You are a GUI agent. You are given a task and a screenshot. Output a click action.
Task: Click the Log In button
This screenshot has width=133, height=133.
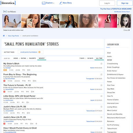(107, 3)
